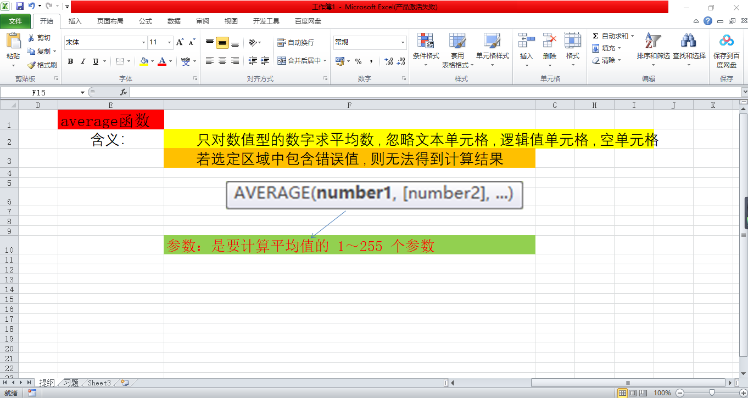This screenshot has width=748, height=398.
Task: Switch to the 习题 sheet tab
Action: coord(71,383)
